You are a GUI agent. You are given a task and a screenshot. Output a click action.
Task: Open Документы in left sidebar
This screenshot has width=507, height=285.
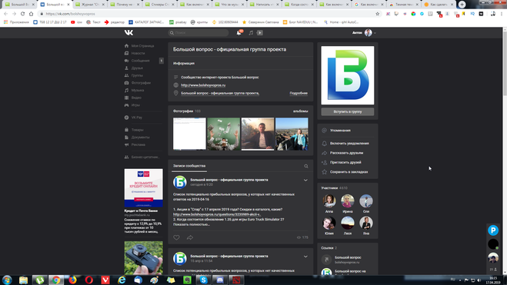[140, 138]
